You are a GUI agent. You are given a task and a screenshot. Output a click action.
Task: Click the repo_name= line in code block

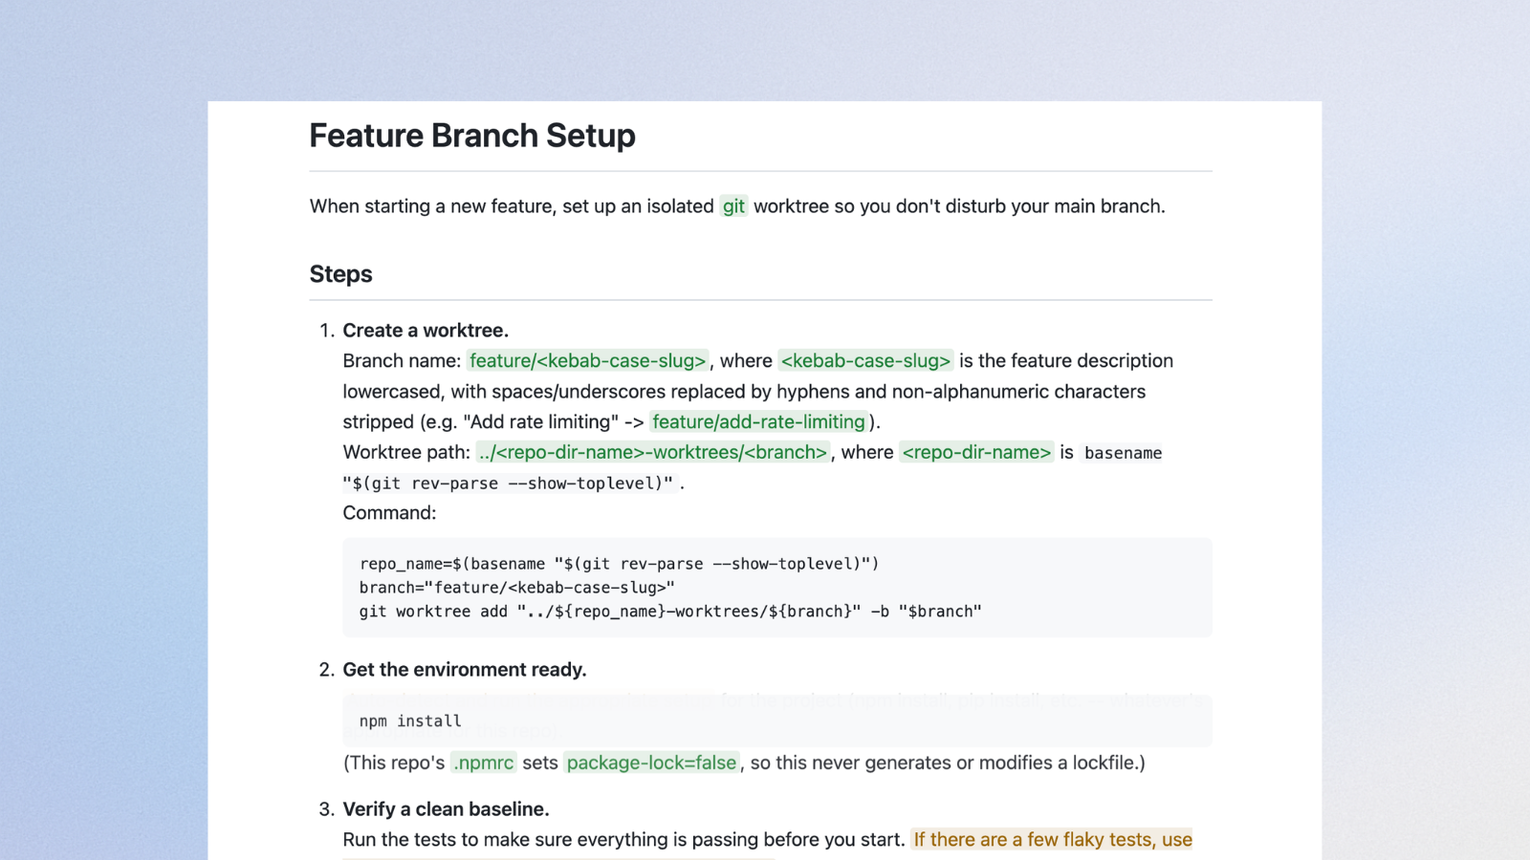(x=619, y=564)
